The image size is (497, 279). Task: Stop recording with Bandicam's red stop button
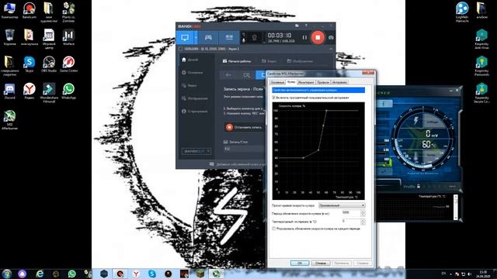click(x=318, y=37)
